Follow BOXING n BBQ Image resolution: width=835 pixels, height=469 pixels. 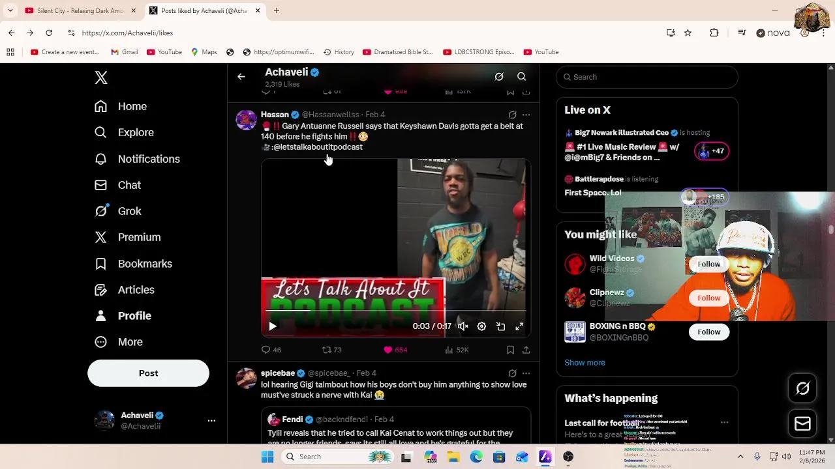[708, 332]
